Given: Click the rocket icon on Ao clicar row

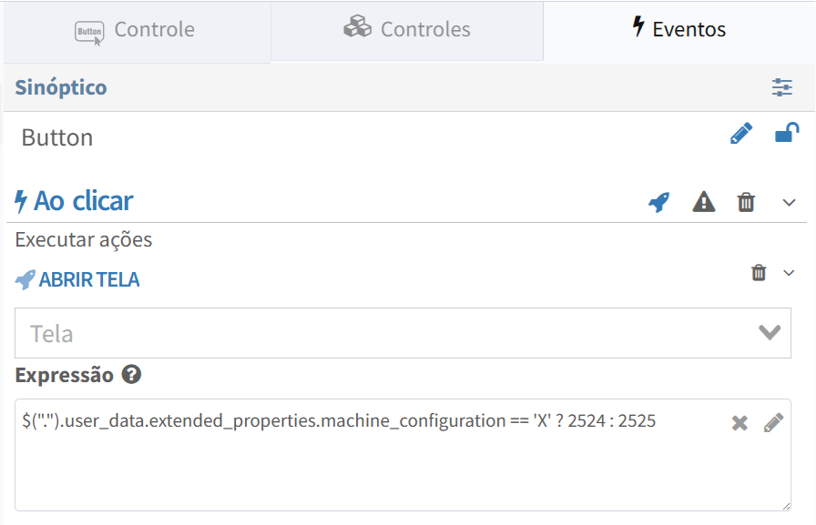Looking at the screenshot, I should [658, 202].
